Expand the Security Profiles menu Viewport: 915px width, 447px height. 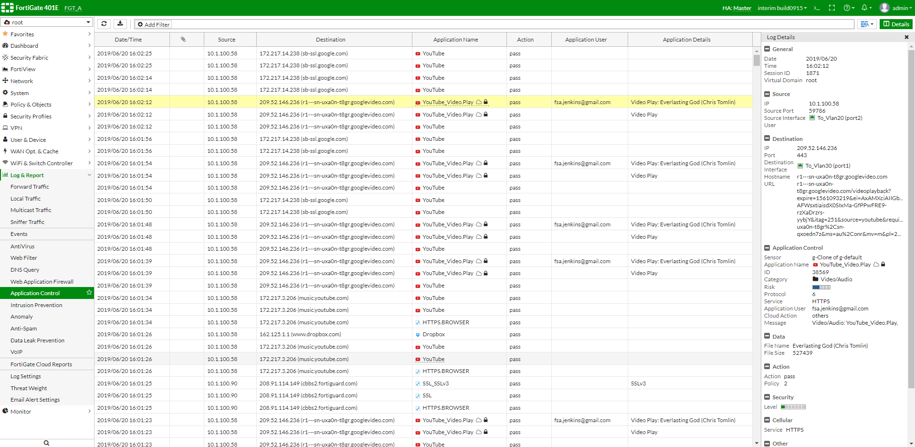tap(47, 117)
